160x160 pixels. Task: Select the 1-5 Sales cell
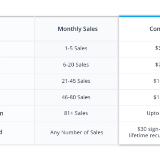(x=76, y=49)
